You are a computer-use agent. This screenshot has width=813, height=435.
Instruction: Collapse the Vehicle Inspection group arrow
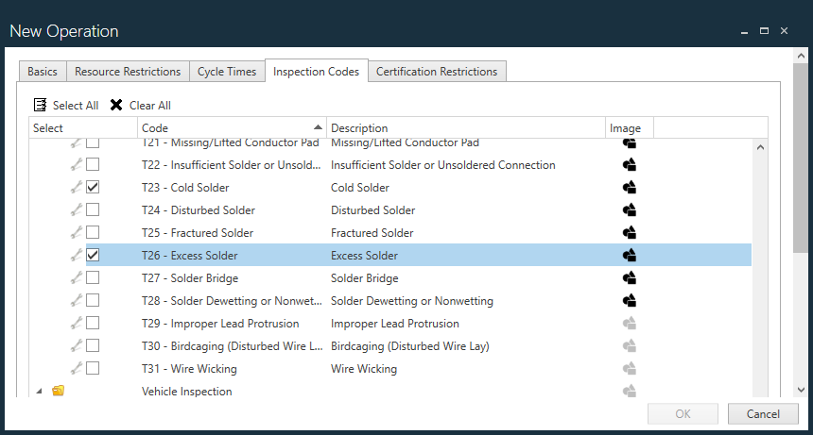[39, 391]
